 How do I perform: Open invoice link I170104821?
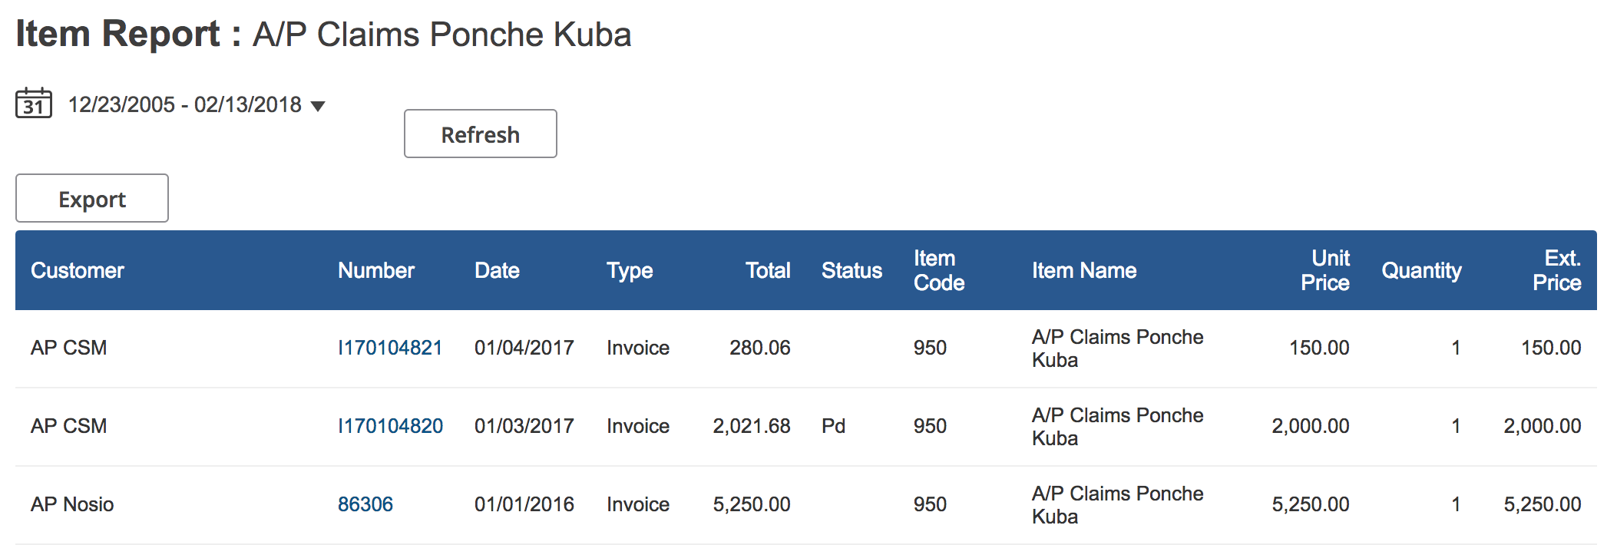390,348
